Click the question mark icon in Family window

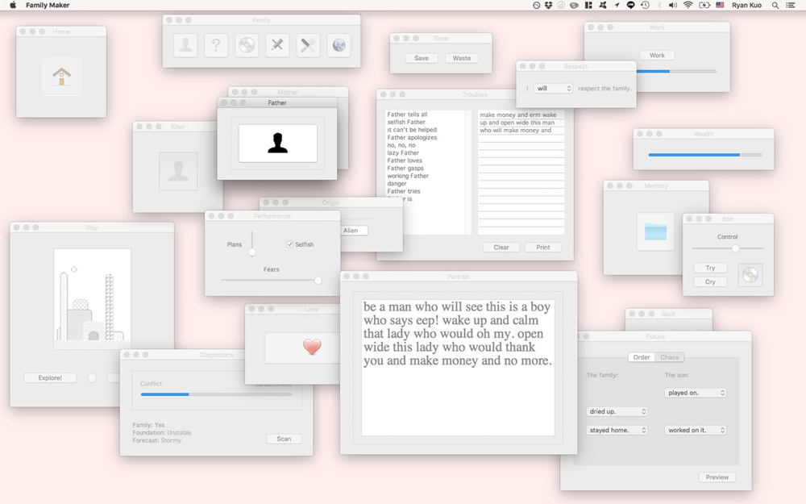coord(216,46)
